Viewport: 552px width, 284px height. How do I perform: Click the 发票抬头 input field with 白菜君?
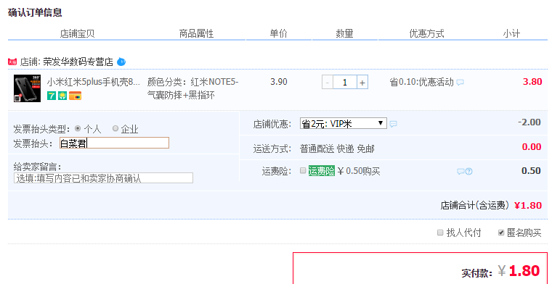[115, 143]
